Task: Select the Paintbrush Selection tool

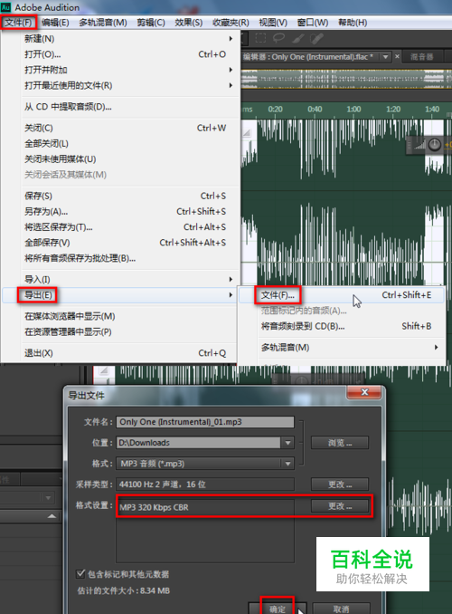Action: pos(298,38)
